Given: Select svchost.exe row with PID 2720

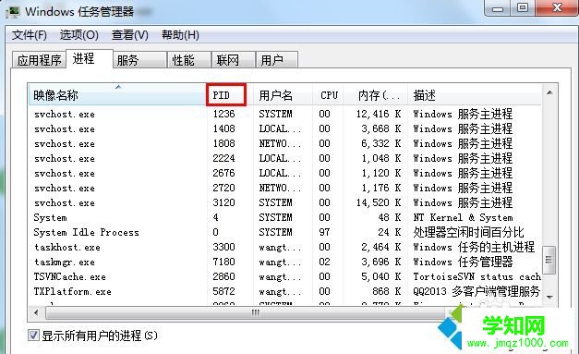Looking at the screenshot, I should (285, 188).
